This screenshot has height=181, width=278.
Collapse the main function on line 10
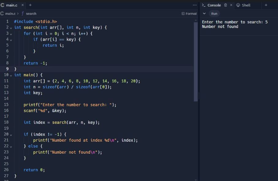(11, 76)
